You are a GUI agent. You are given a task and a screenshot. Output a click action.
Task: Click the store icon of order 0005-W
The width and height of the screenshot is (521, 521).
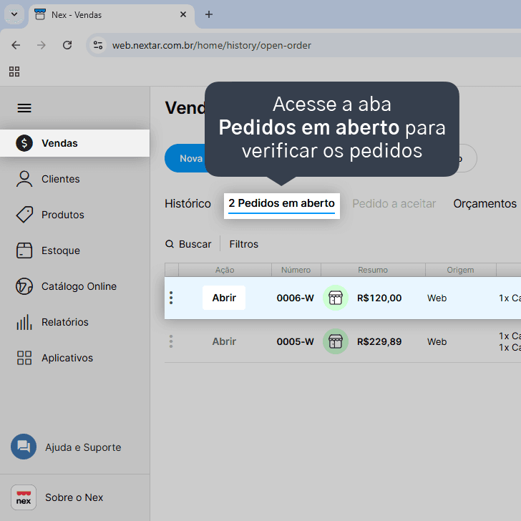point(336,341)
